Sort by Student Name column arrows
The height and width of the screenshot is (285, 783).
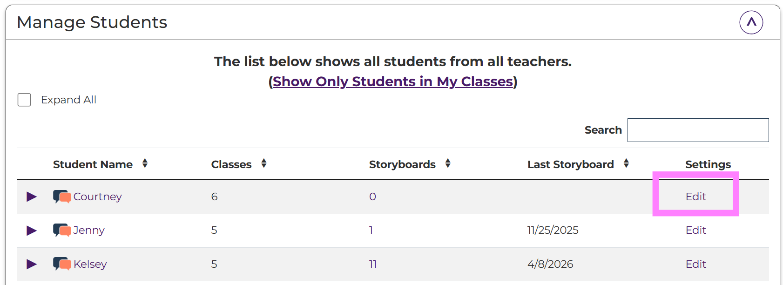145,163
